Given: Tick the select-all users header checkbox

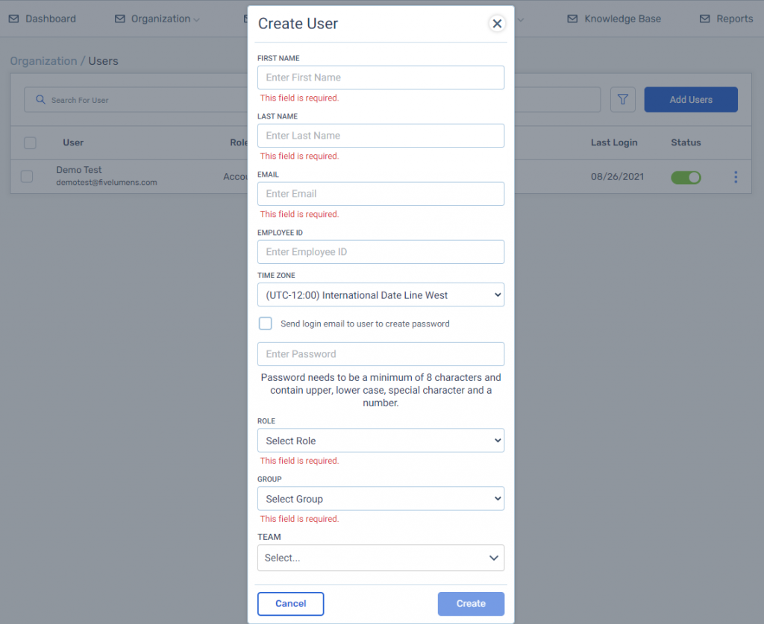Looking at the screenshot, I should point(30,142).
